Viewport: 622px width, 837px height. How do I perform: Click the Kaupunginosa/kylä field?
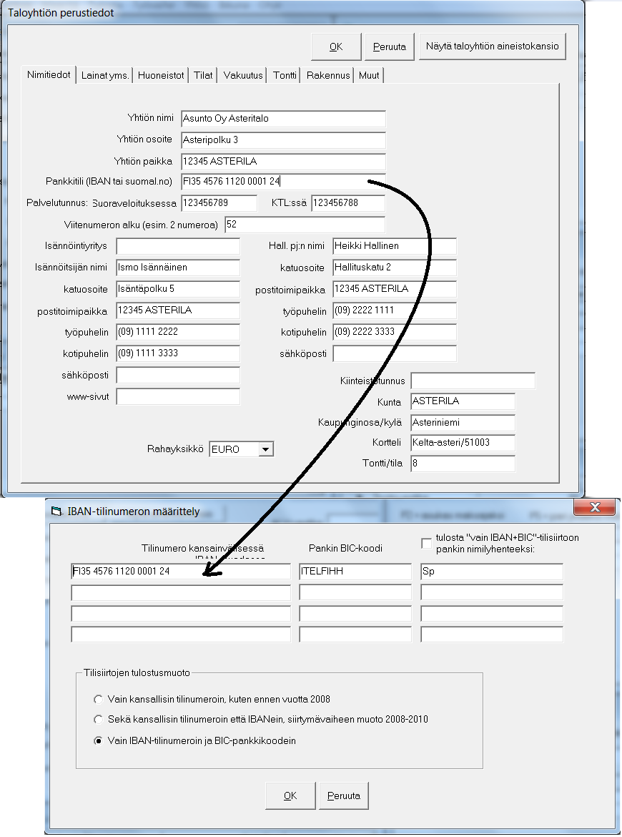click(x=463, y=423)
